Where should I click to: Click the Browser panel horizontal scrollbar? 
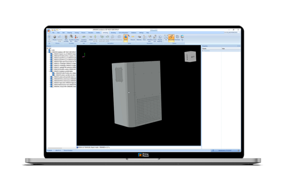(55, 148)
